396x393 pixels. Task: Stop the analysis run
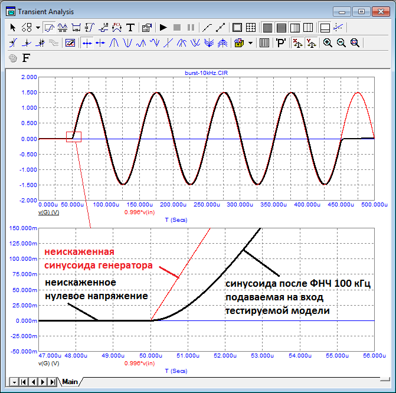coord(177,27)
